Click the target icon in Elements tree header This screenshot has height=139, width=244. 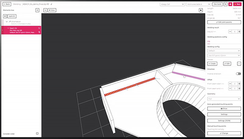[37, 10]
